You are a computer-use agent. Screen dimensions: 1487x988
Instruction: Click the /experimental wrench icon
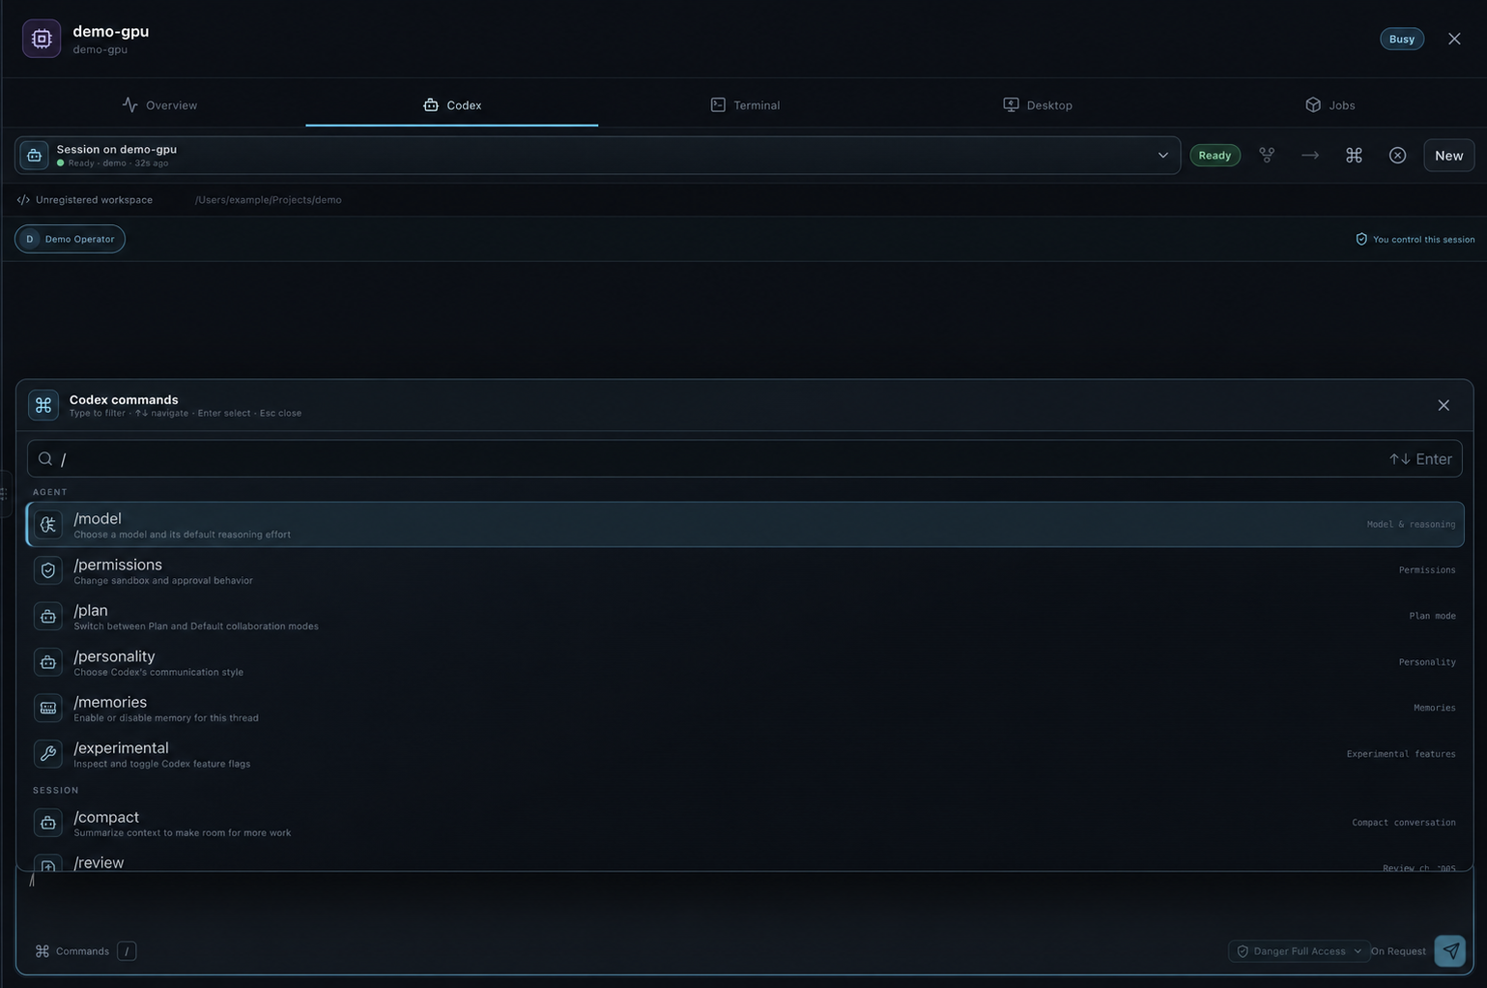pos(48,754)
